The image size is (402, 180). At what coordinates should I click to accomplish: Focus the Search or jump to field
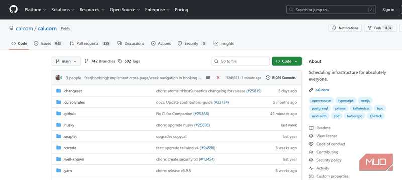coord(331,10)
